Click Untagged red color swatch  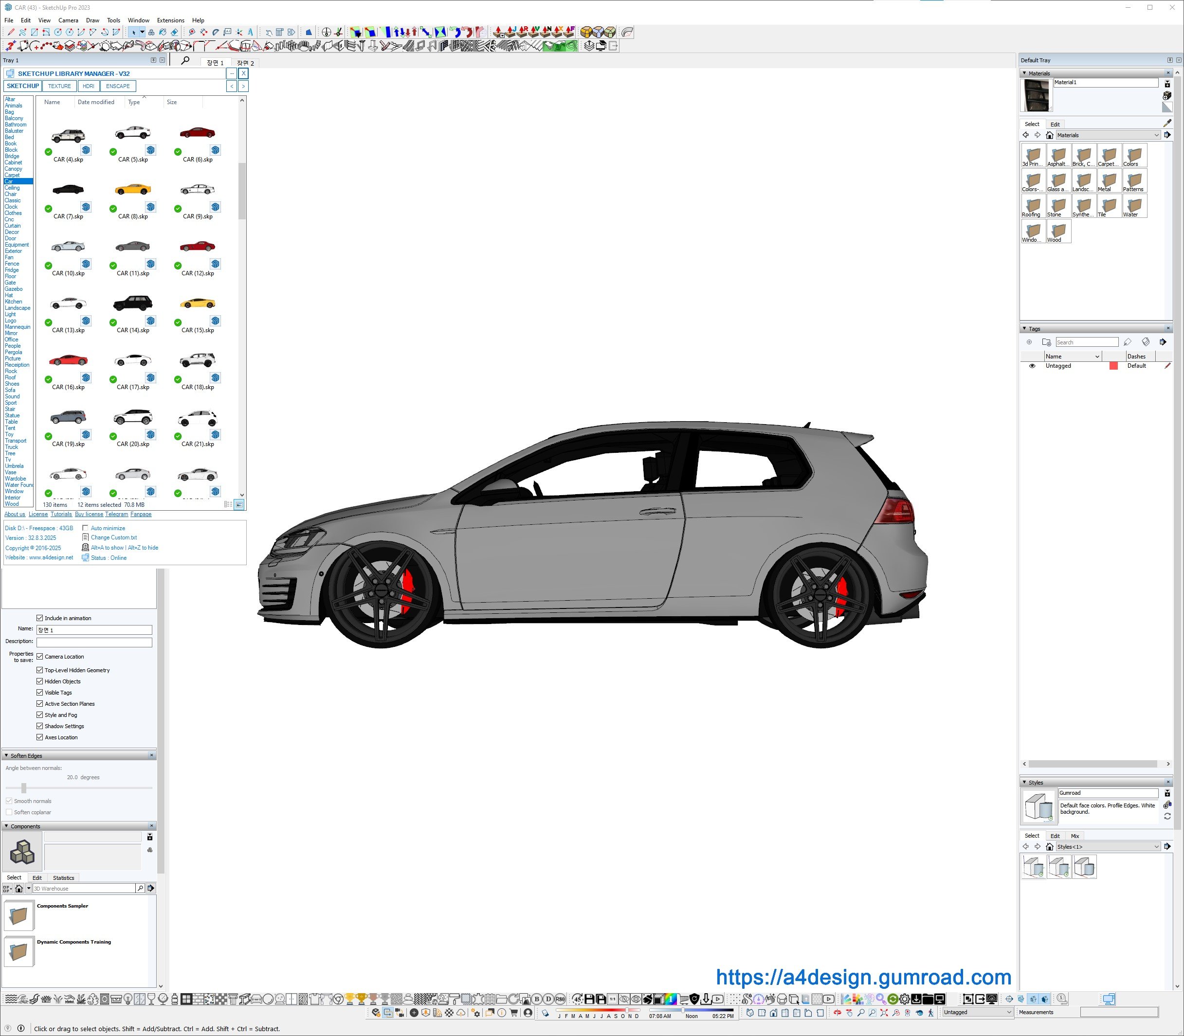(x=1113, y=366)
